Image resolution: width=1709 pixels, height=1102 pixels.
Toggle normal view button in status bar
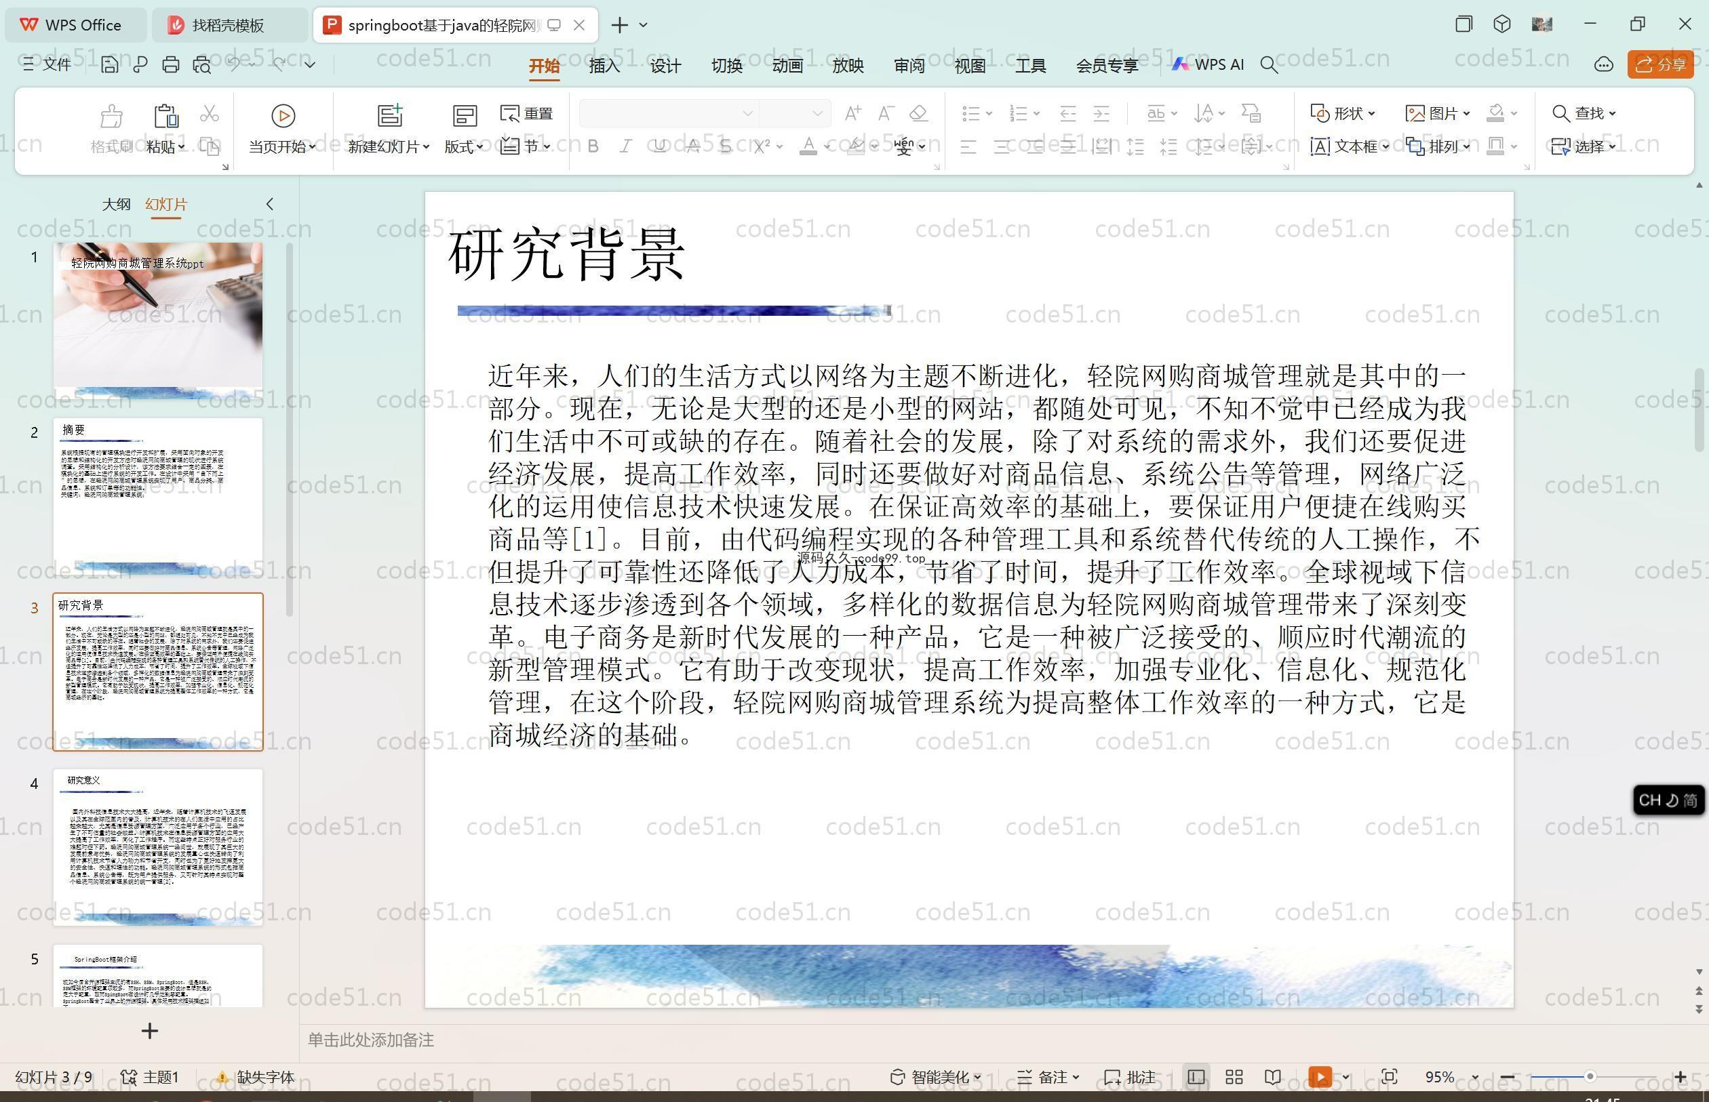tap(1196, 1077)
